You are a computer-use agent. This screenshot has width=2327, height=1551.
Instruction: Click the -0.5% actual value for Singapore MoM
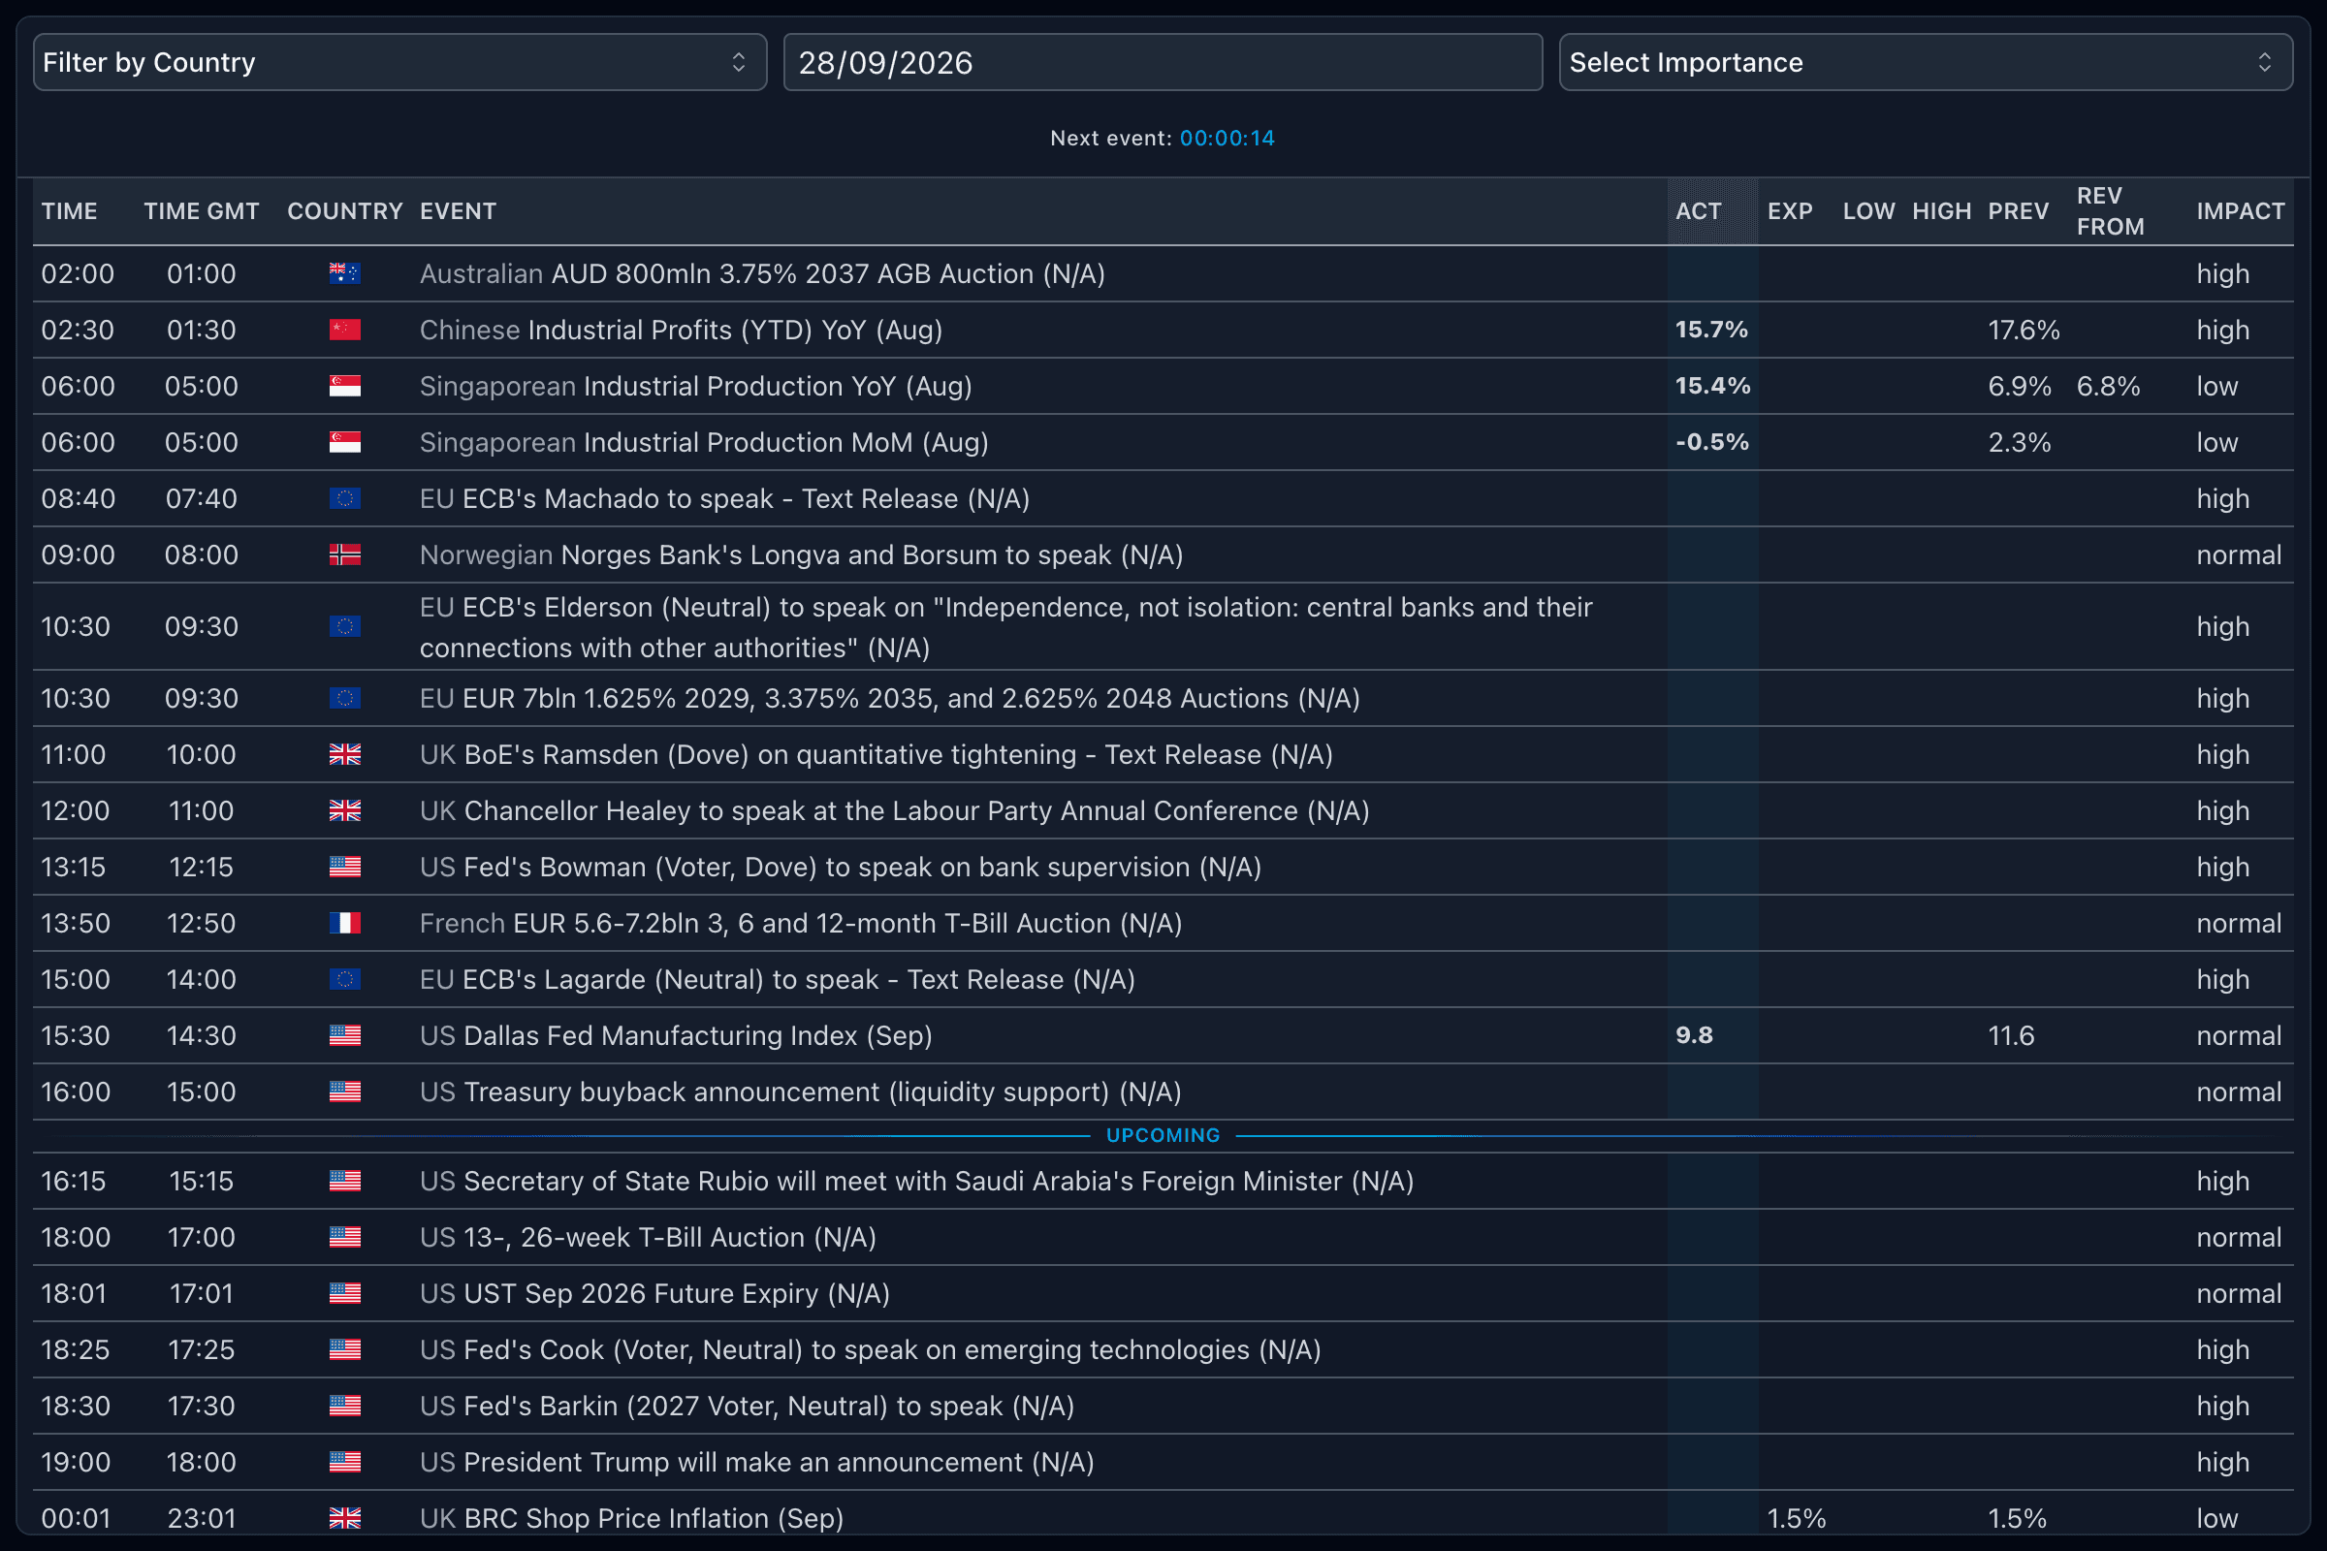click(x=1711, y=442)
